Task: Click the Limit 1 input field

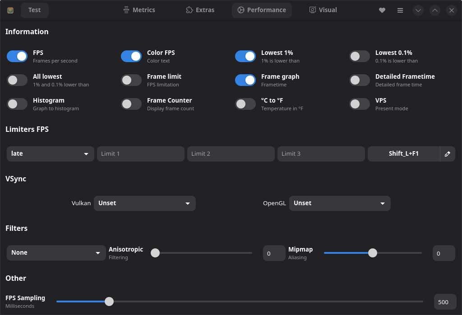Action: point(140,154)
